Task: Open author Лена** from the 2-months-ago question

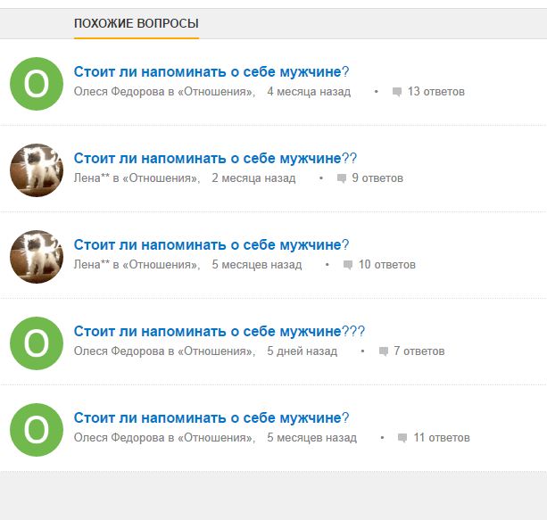Action: pyautogui.click(x=91, y=178)
